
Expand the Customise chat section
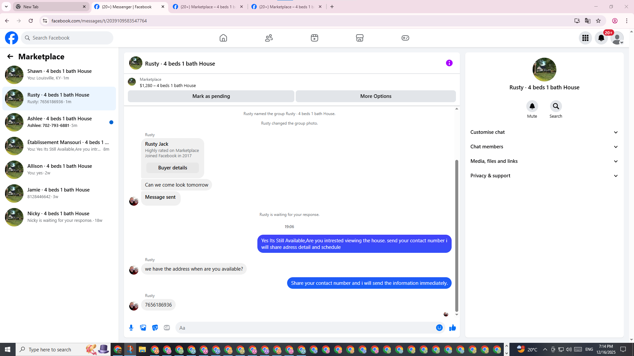544,132
